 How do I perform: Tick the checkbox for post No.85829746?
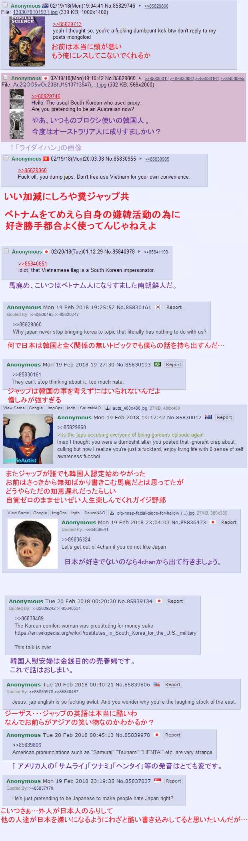(5, 5)
